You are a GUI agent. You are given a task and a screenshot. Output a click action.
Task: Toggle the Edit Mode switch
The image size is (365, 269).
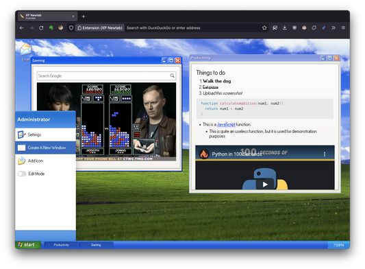(x=22, y=174)
